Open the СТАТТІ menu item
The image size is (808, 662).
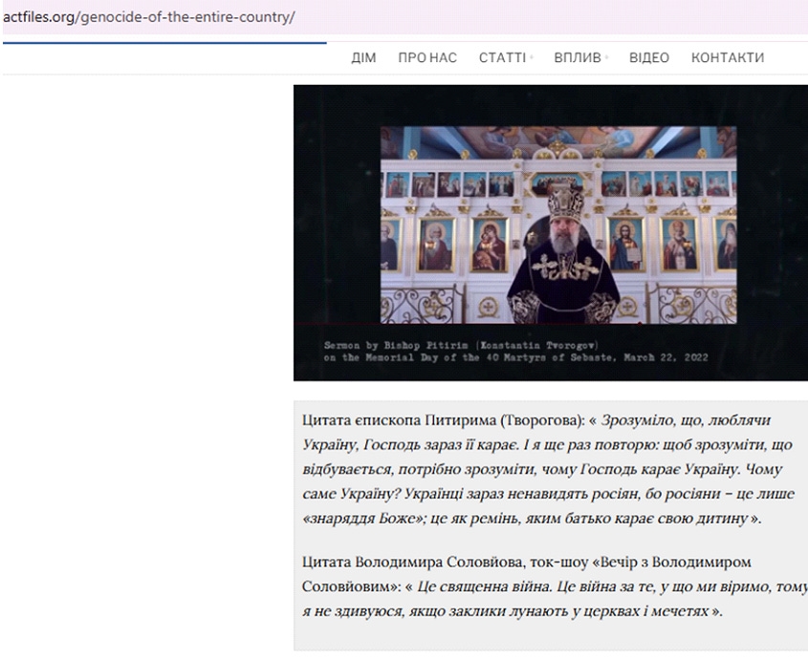(x=501, y=58)
